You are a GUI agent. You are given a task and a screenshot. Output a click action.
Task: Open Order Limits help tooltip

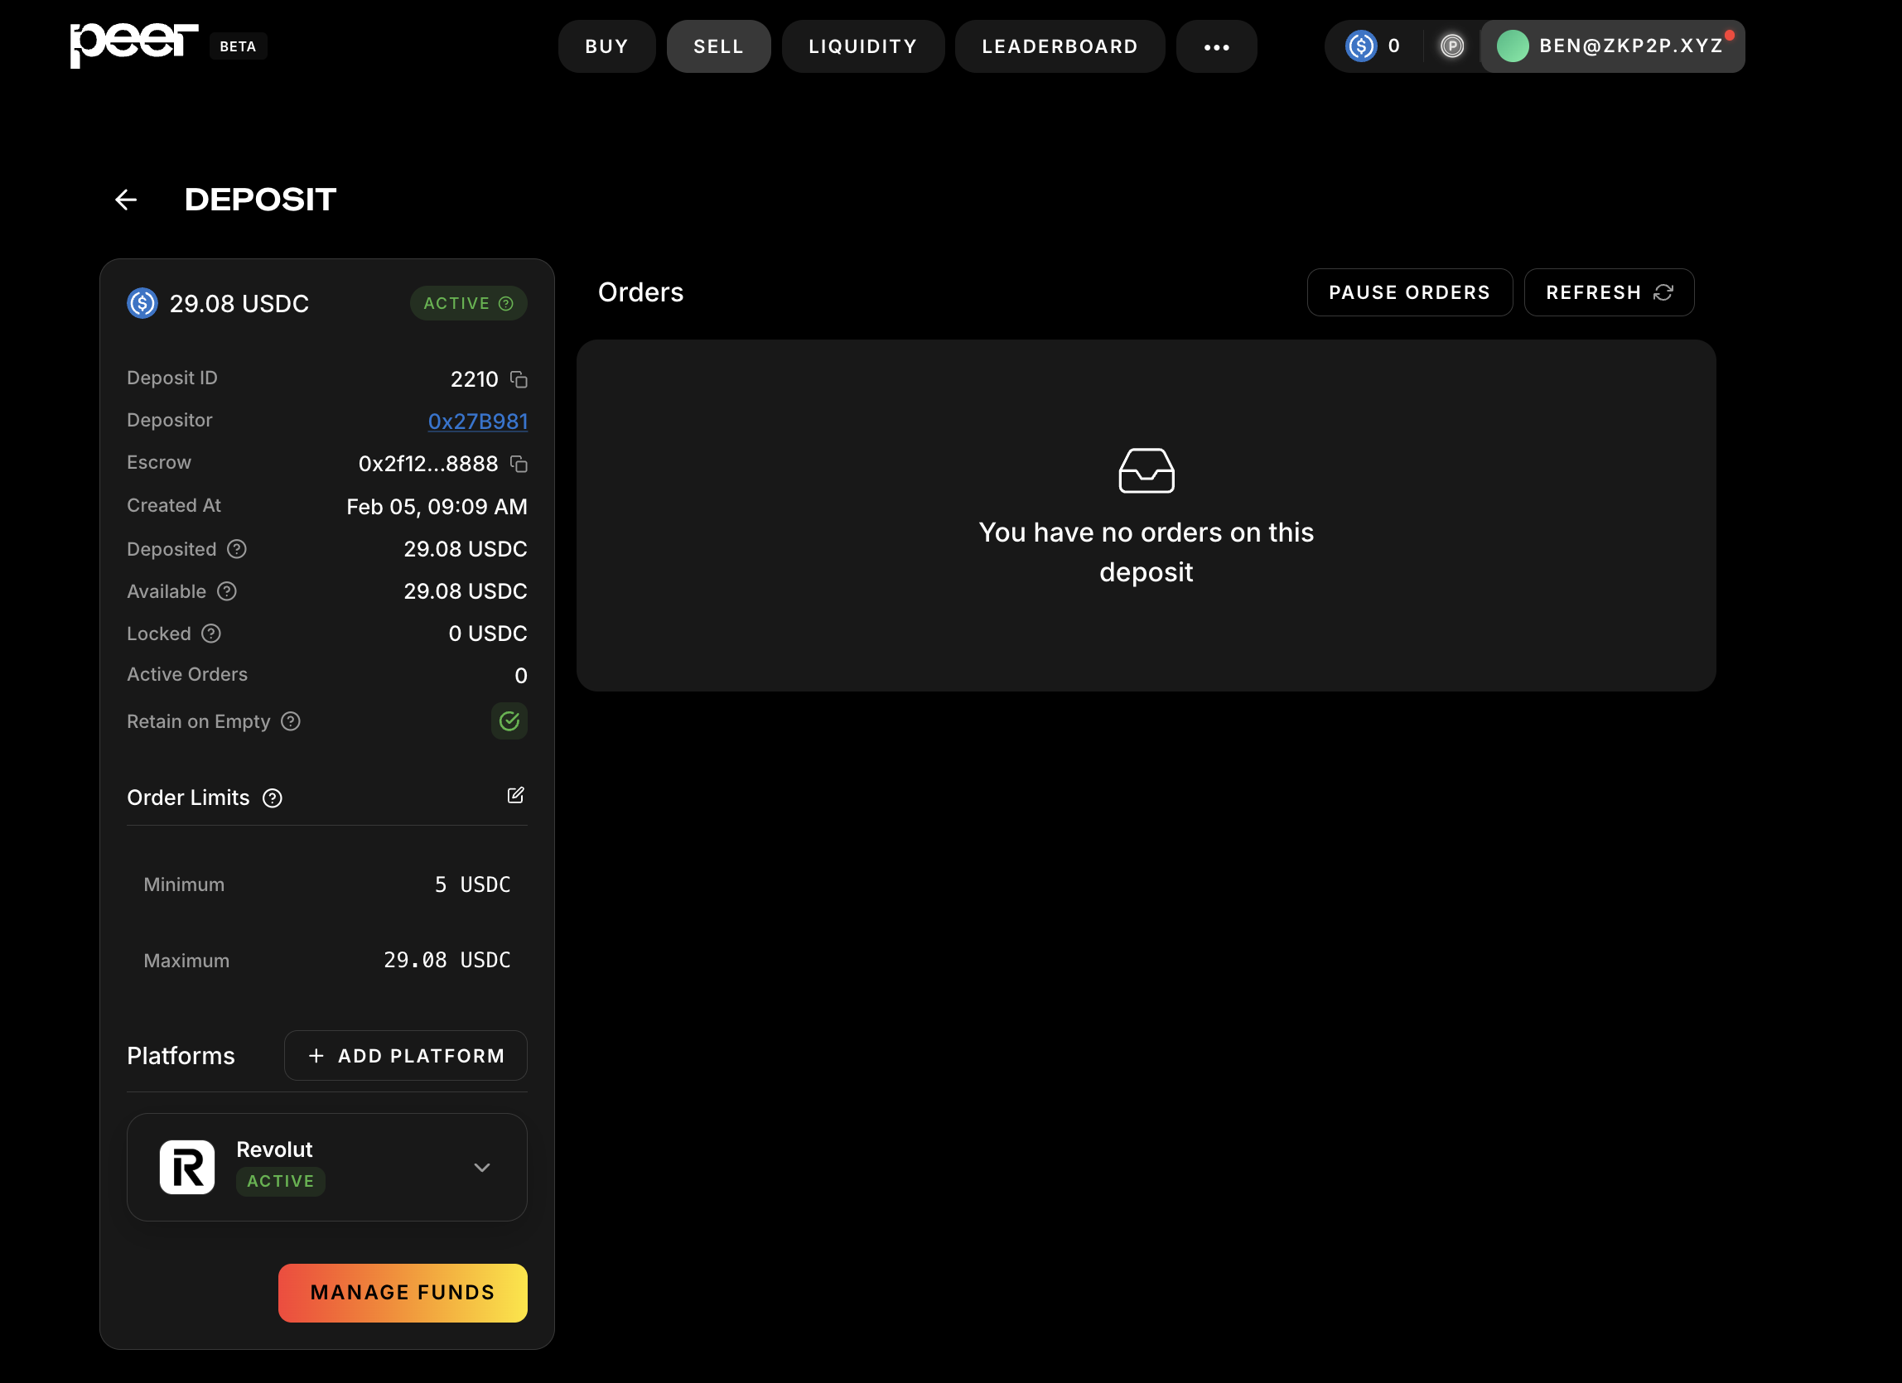coord(273,798)
